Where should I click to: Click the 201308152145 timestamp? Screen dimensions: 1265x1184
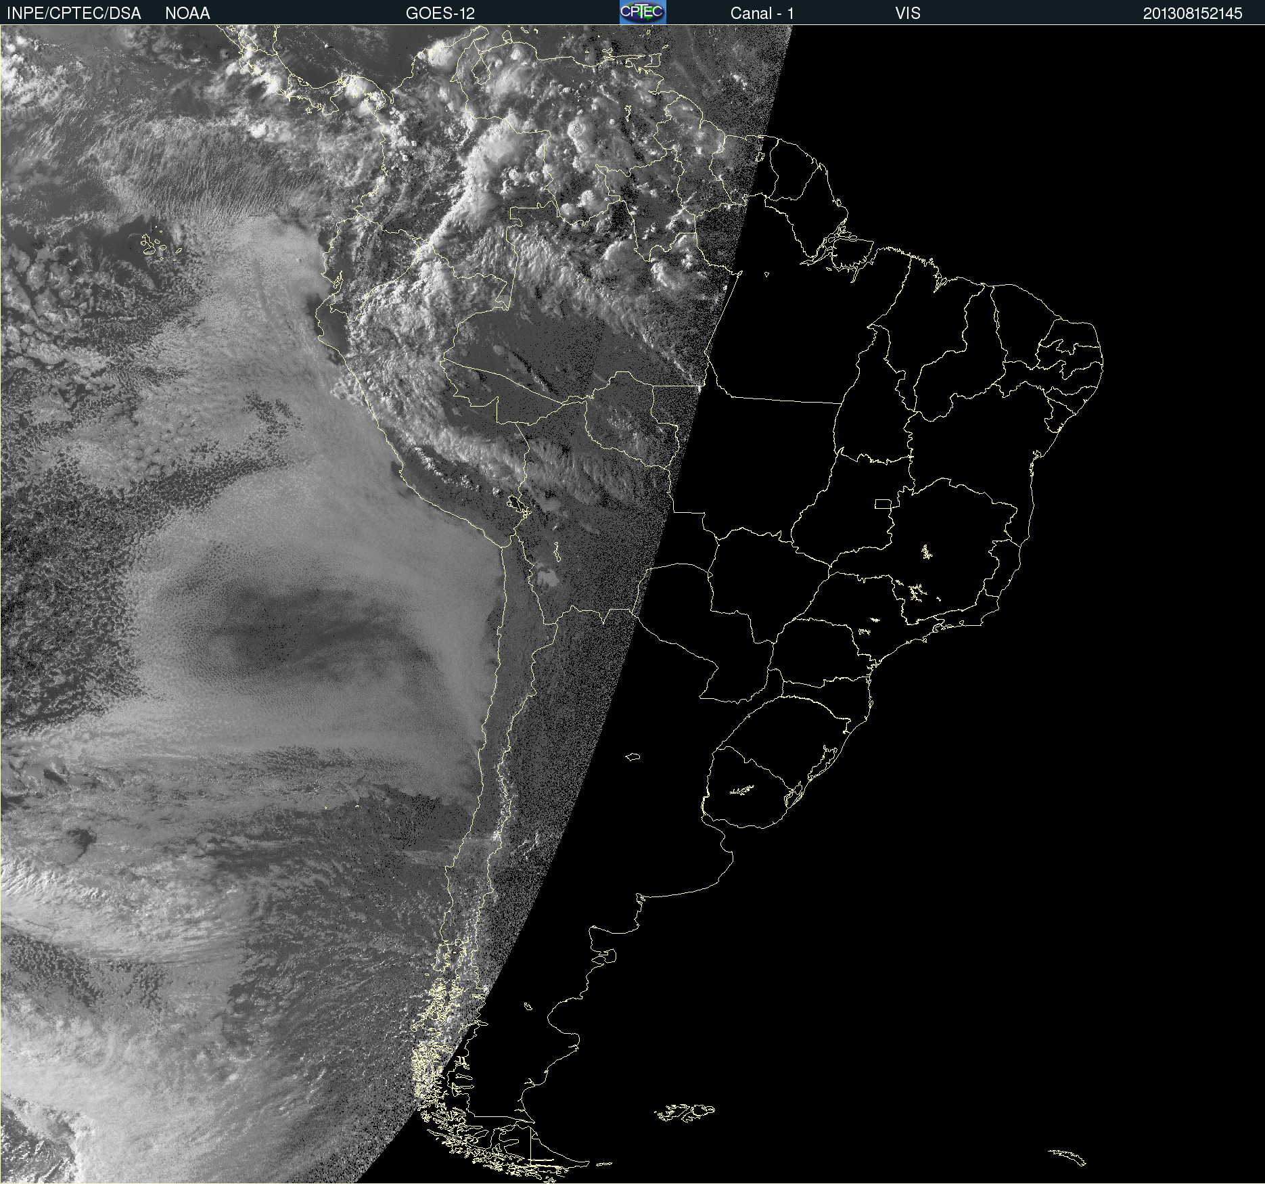click(1193, 14)
